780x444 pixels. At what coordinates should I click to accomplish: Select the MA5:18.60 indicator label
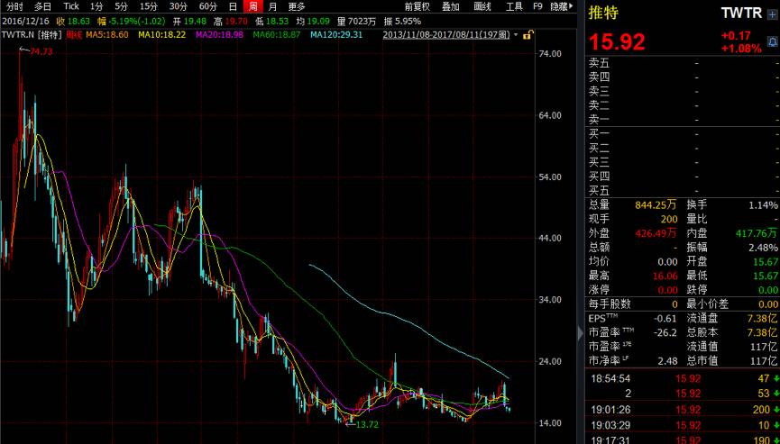[x=107, y=35]
